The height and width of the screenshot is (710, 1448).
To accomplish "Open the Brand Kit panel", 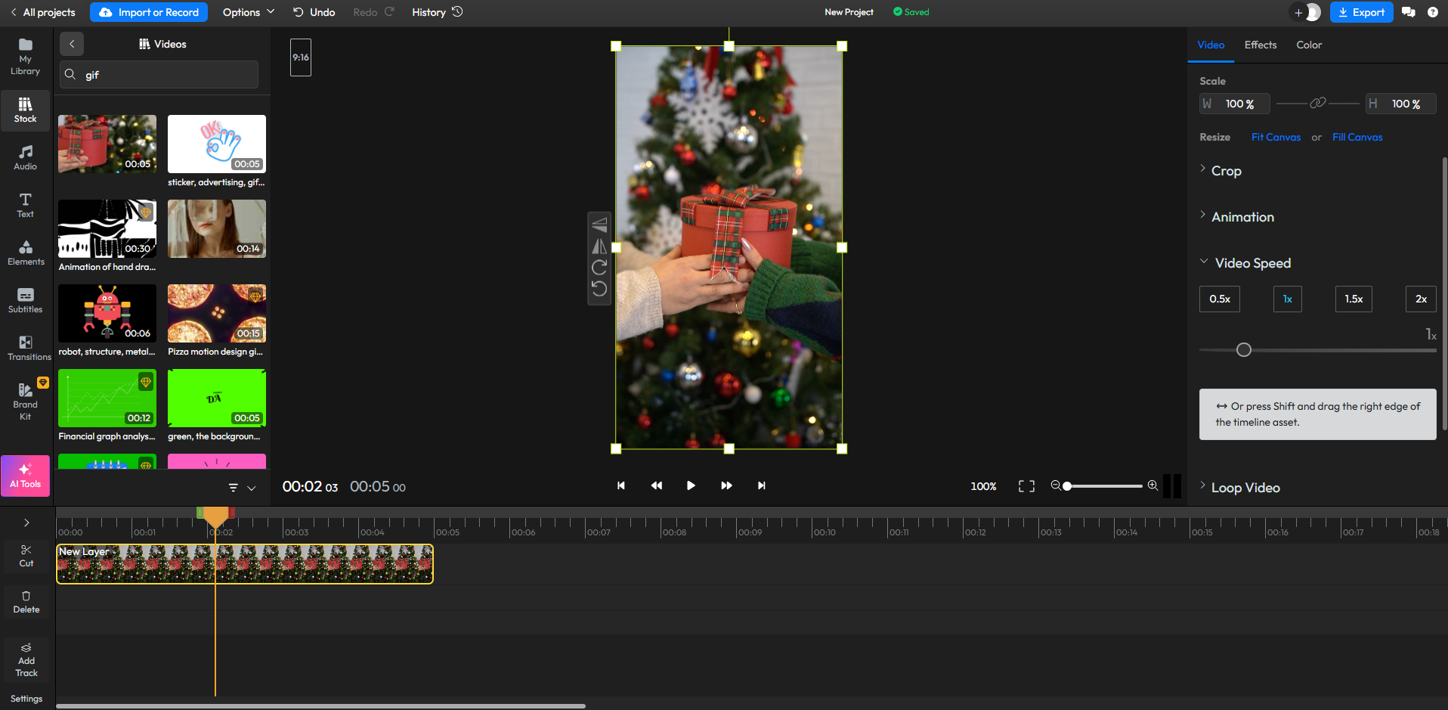I will 25,402.
